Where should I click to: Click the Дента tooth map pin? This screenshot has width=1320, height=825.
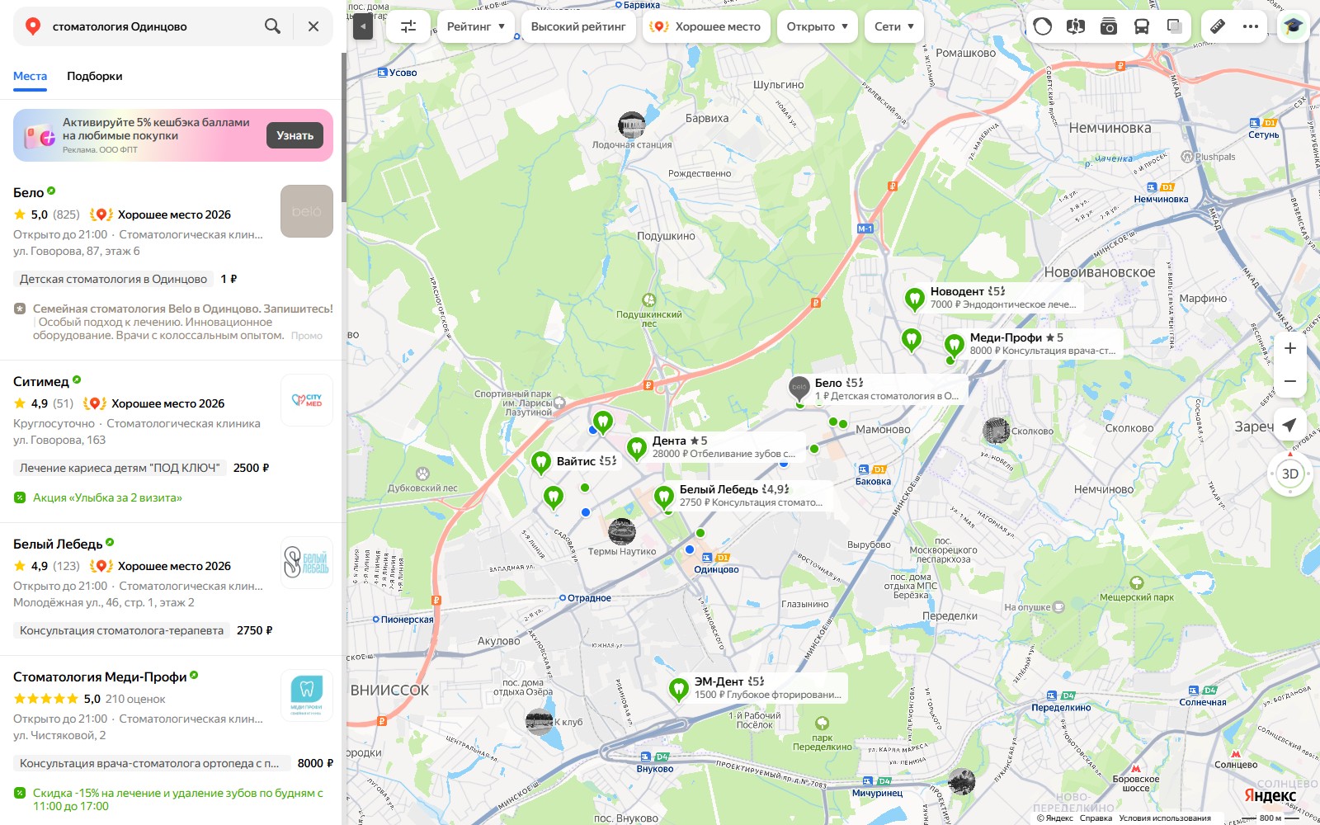(636, 449)
